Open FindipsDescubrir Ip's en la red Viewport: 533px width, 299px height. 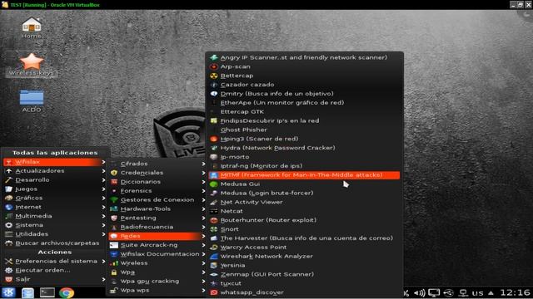pos(304,120)
